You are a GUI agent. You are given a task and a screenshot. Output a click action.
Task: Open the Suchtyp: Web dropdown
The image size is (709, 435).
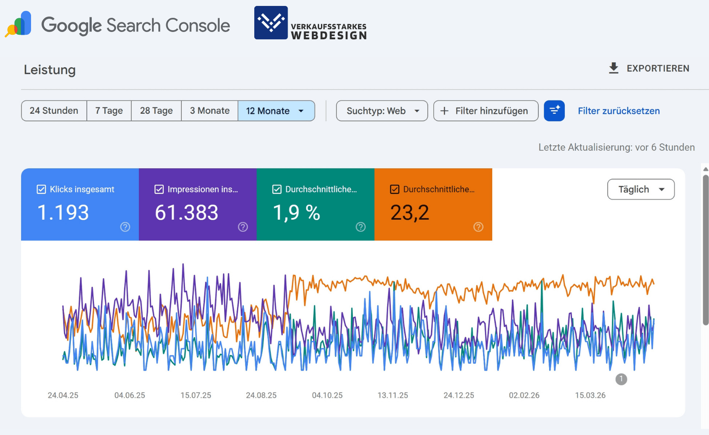click(382, 111)
